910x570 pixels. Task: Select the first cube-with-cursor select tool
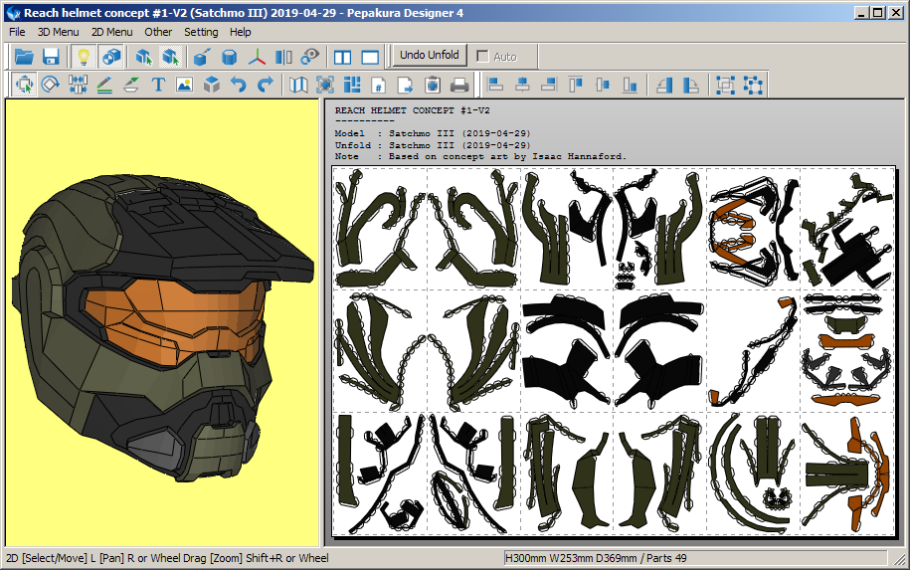(x=143, y=57)
